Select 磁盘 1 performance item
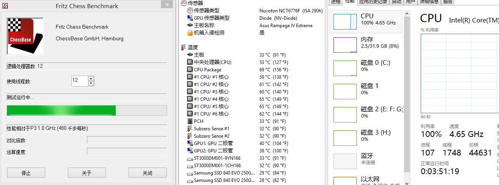The height and width of the screenshot is (185, 499). (x=367, y=91)
